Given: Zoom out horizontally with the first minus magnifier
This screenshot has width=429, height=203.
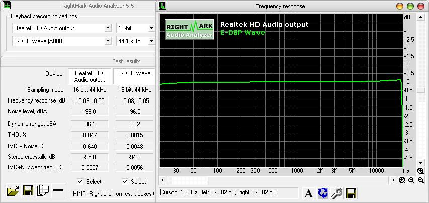Looking at the screenshot, I should pyautogui.click(x=411, y=180).
